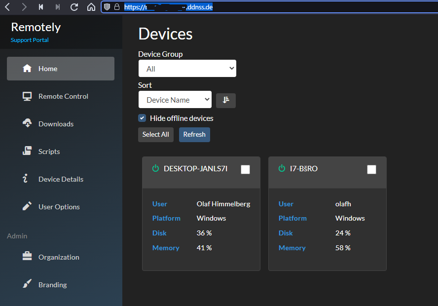Click the shield tracking protection icon
438x306 pixels.
coord(107,7)
